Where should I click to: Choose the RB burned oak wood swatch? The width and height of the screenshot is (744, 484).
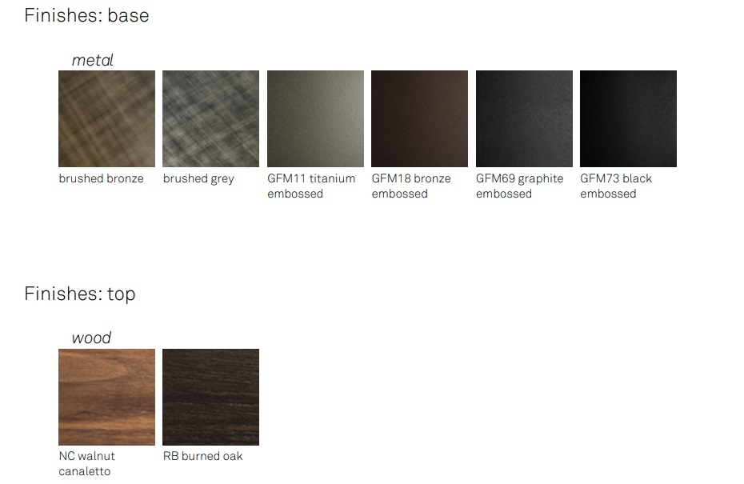click(210, 397)
